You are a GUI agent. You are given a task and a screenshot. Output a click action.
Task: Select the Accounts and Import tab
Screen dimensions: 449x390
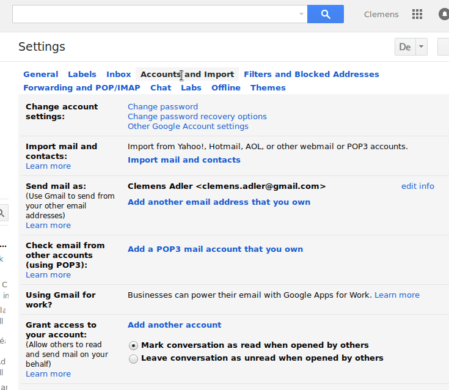pos(187,74)
